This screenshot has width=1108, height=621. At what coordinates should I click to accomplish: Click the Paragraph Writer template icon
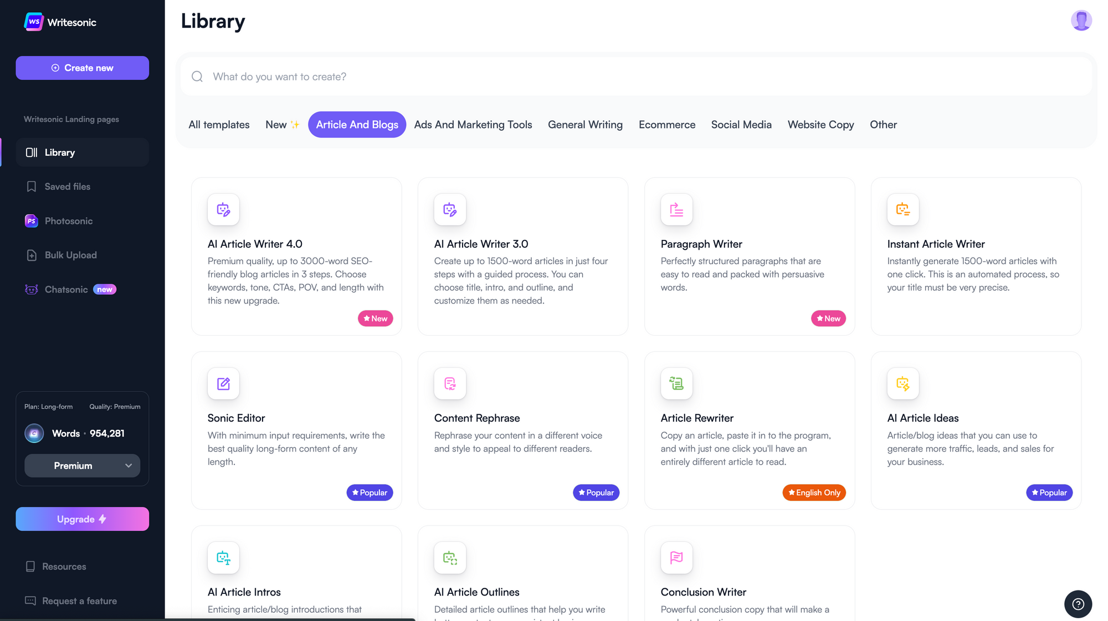point(676,209)
